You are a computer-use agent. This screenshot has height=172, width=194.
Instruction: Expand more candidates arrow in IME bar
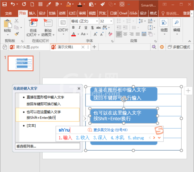tap(159, 138)
